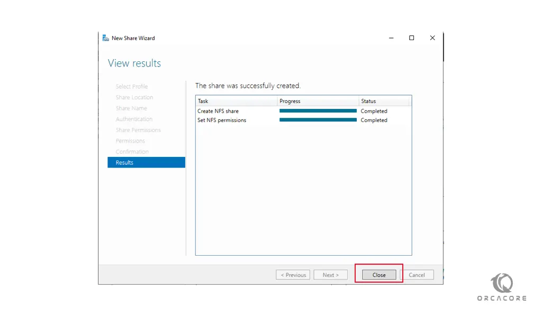The image size is (542, 317).
Task: Select the Share Location step
Action: [134, 97]
